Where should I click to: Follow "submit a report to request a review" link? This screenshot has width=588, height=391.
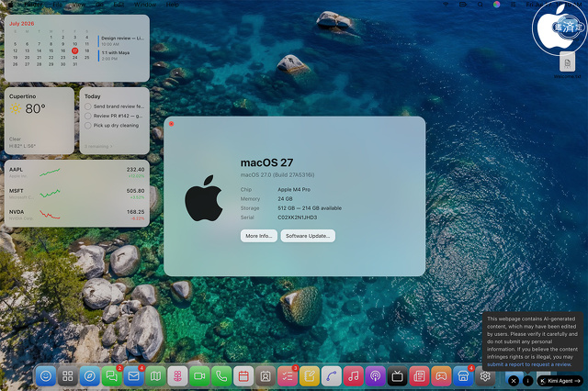coord(529,364)
